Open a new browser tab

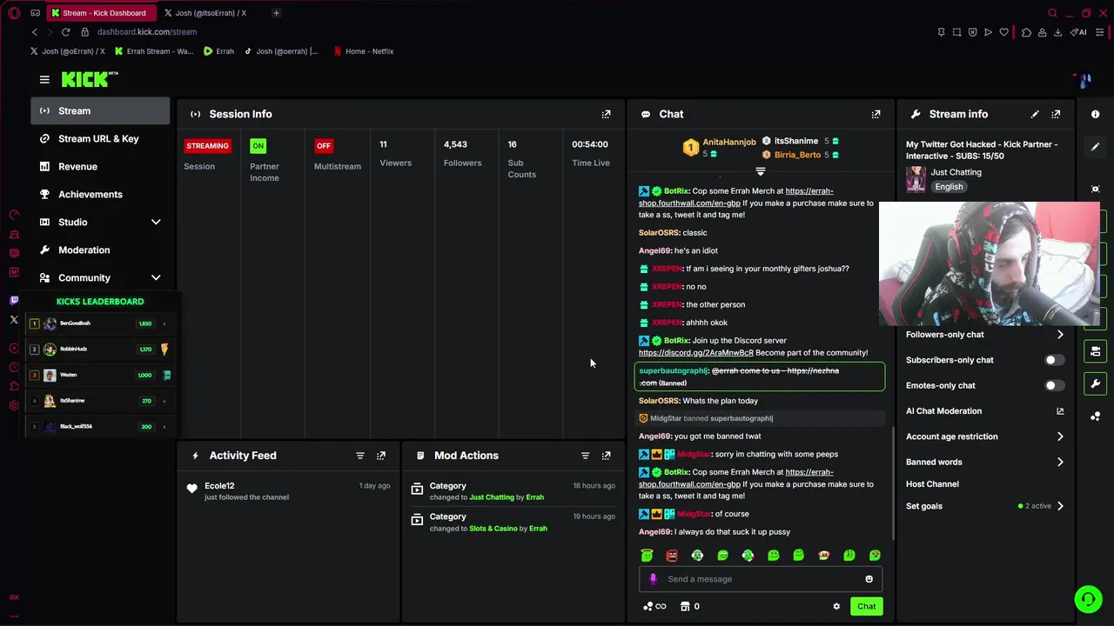(x=276, y=13)
